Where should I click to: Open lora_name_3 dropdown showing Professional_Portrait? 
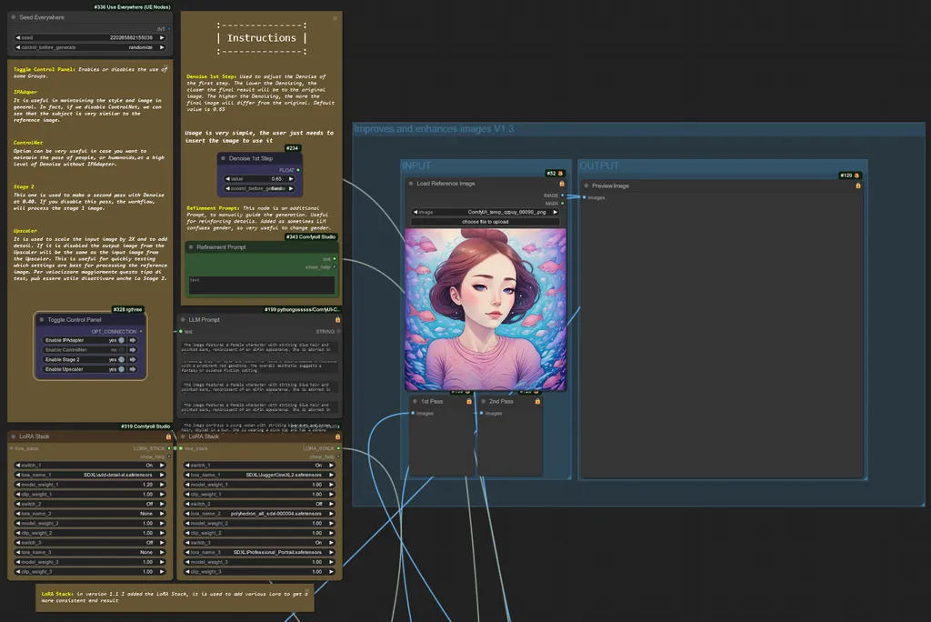[x=259, y=552]
